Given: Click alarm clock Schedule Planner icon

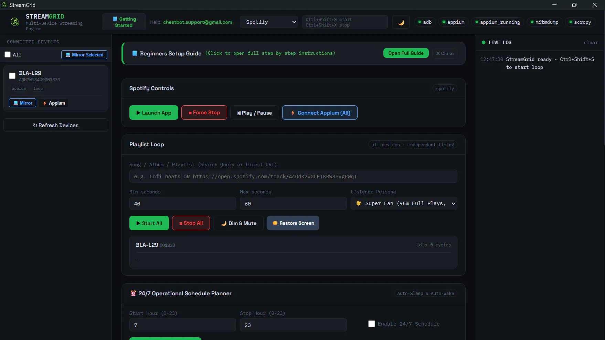Looking at the screenshot, I should click(x=133, y=293).
